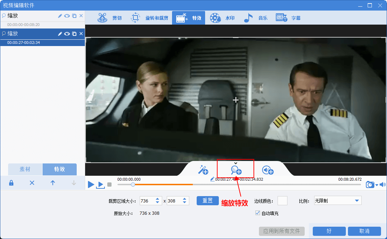
Task: Minimize the 视频编辑软件 window
Action: click(360, 5)
